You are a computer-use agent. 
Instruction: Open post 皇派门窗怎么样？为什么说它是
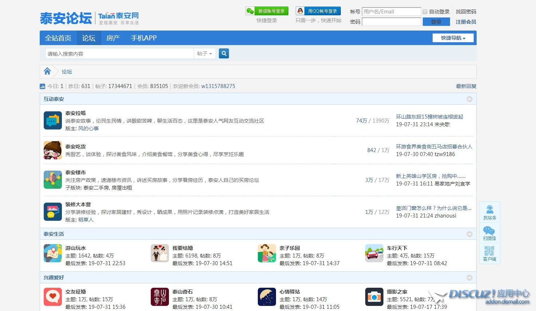434,208
